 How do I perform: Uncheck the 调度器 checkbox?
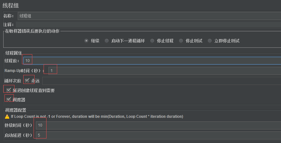point(9,99)
